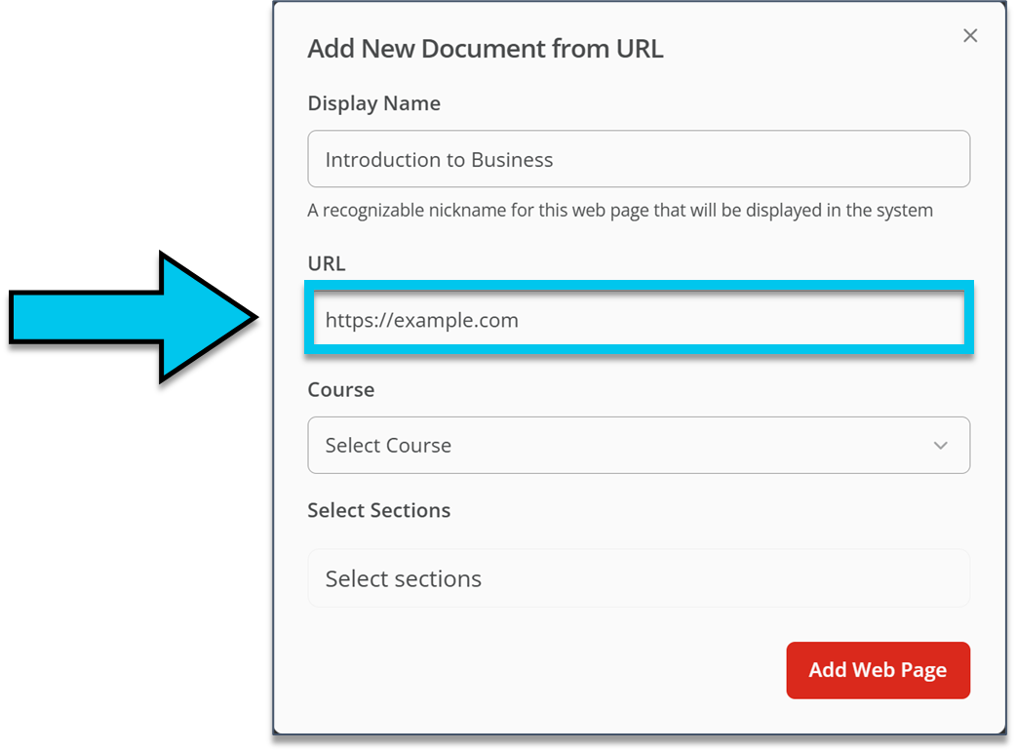Click the Display Name input field
Image resolution: width=1016 pixels, height=752 pixels.
[639, 159]
